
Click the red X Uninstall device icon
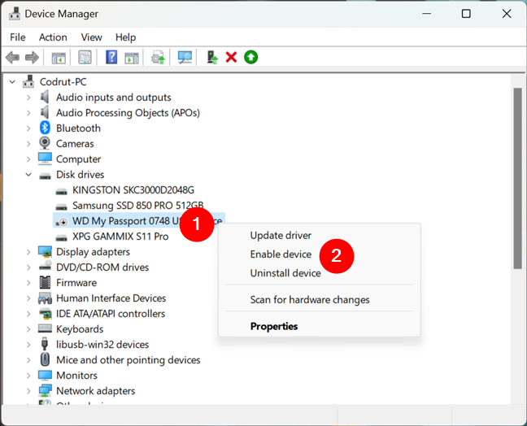[231, 57]
